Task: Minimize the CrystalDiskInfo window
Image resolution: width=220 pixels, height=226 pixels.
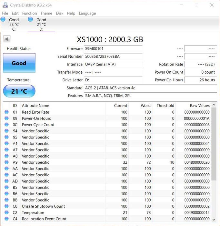Action: coord(181,5)
